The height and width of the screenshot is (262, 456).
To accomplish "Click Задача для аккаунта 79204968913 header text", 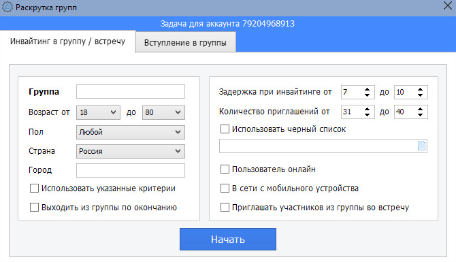I will pyautogui.click(x=227, y=24).
